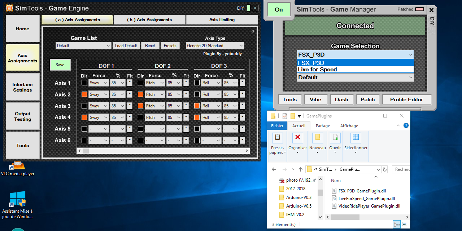This screenshot has width=462, height=231.
Task: Switch to (b) Axis Assignments tab
Action: pyautogui.click(x=149, y=20)
